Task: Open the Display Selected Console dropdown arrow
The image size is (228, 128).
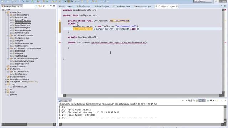Action: coord(214,100)
